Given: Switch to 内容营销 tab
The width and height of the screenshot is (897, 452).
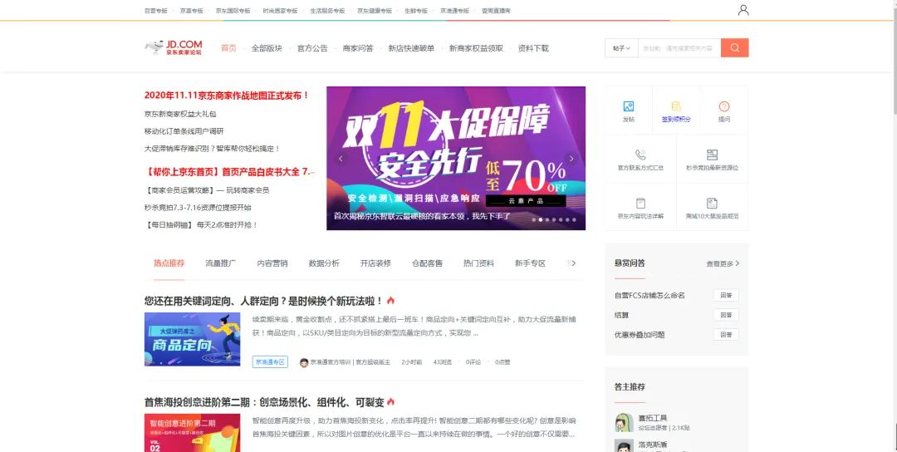Looking at the screenshot, I should coord(272,263).
